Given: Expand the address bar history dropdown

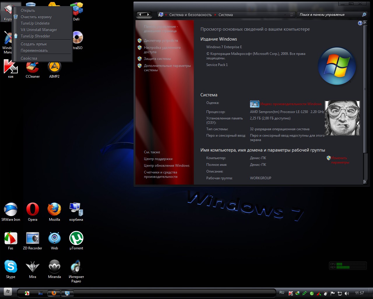Looking at the screenshot, I should [x=285, y=15].
